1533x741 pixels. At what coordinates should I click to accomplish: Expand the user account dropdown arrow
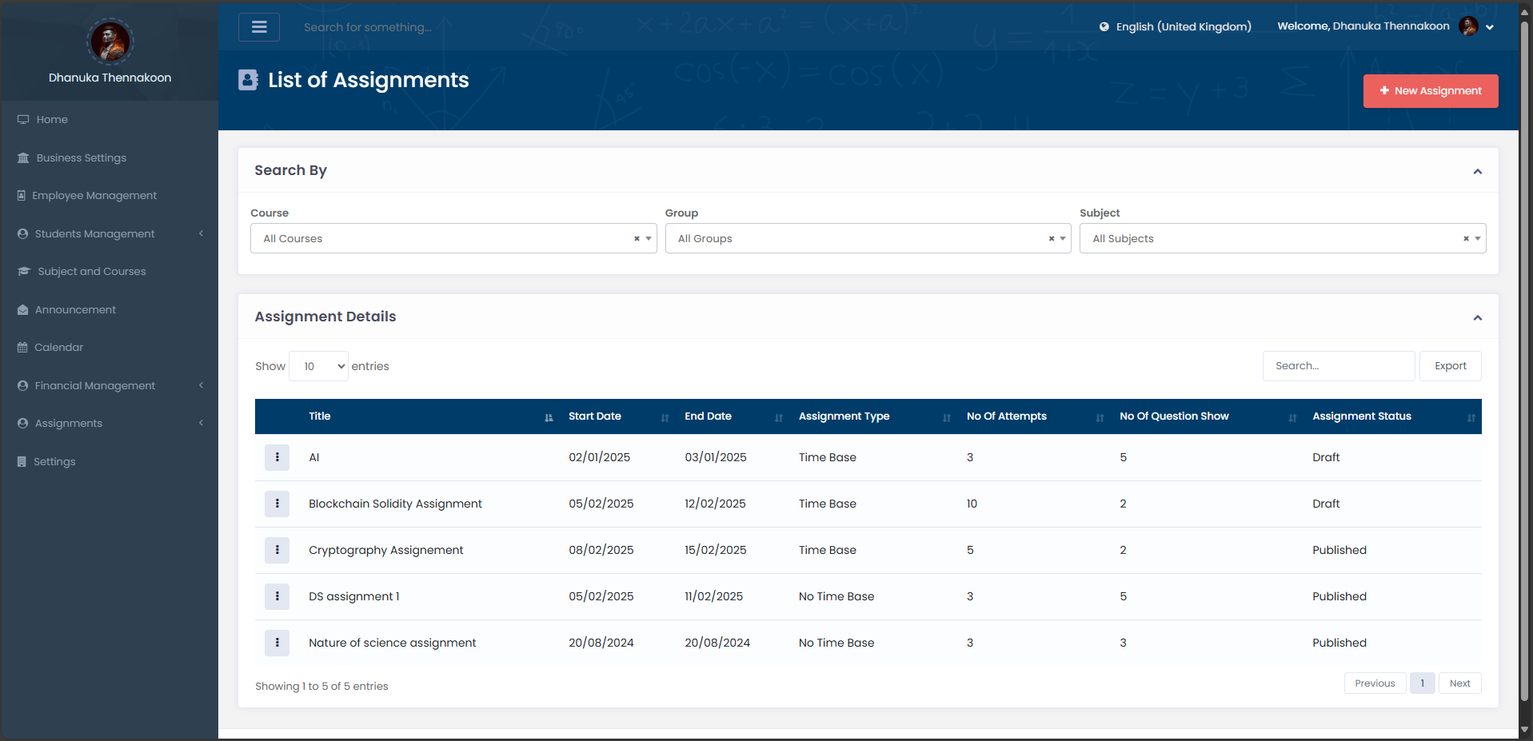1490,27
